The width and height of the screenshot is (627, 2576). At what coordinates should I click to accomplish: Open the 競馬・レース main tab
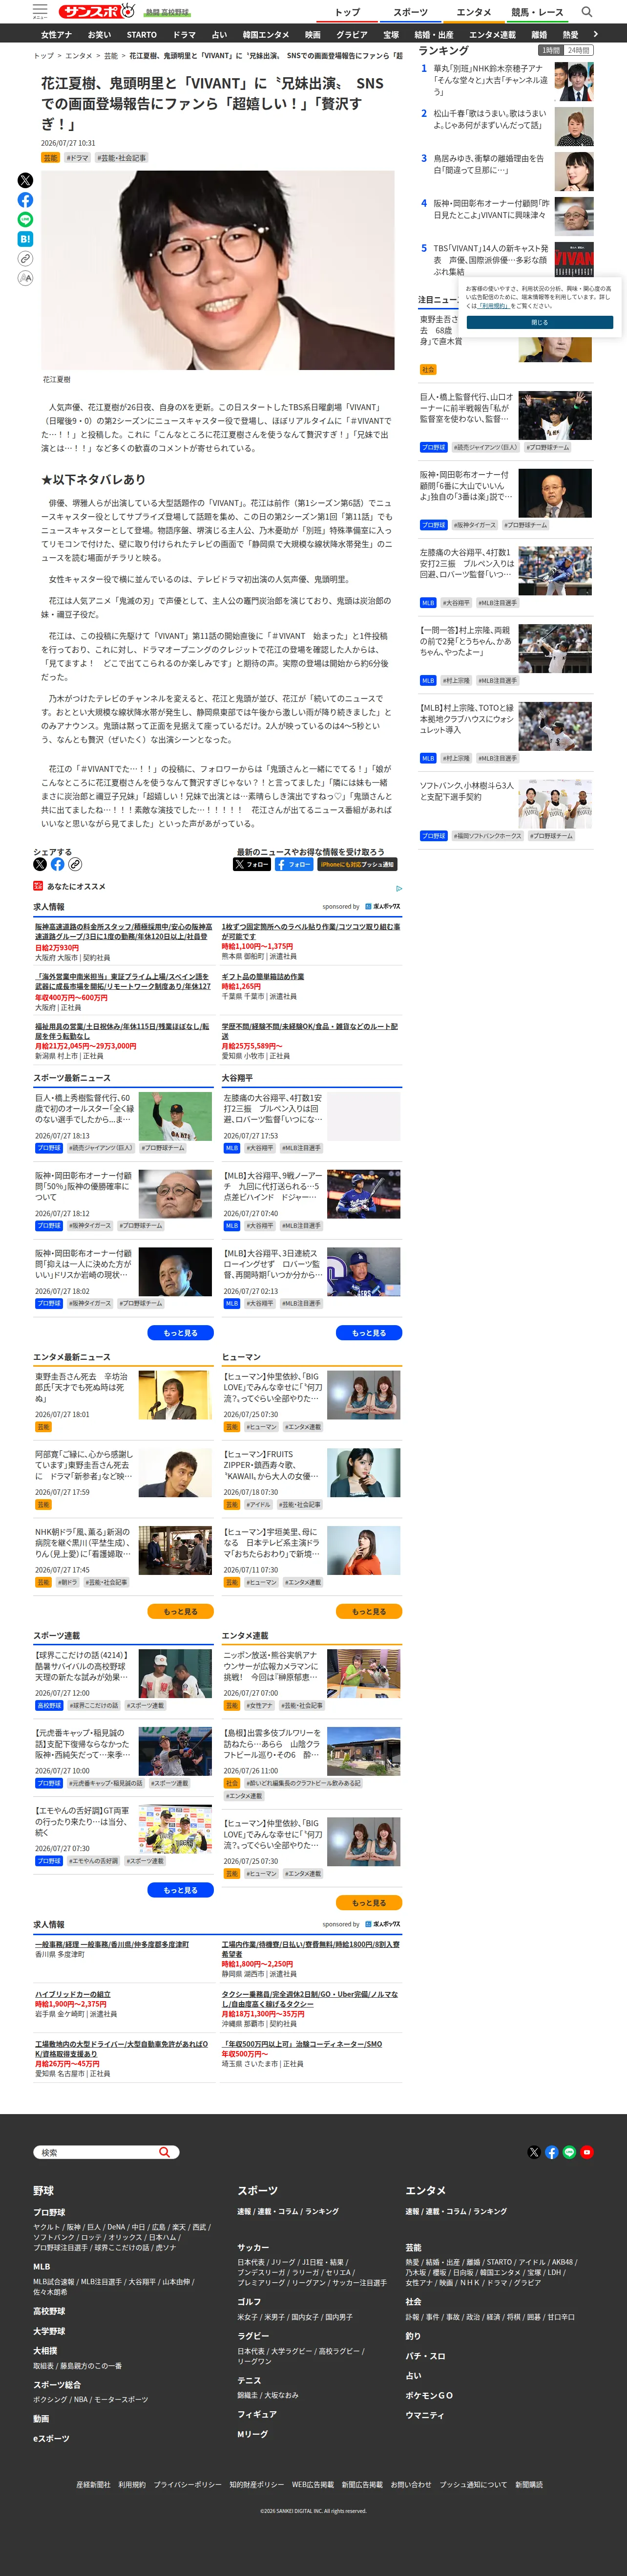pos(537,12)
